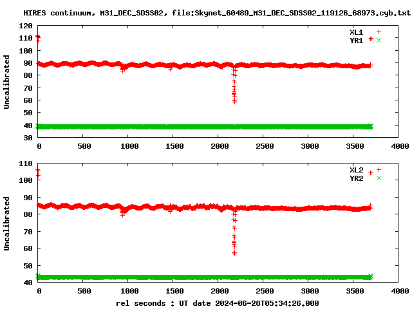The image size is (412, 309).
Task: Select the YR1 legend label
Action: coord(356,41)
